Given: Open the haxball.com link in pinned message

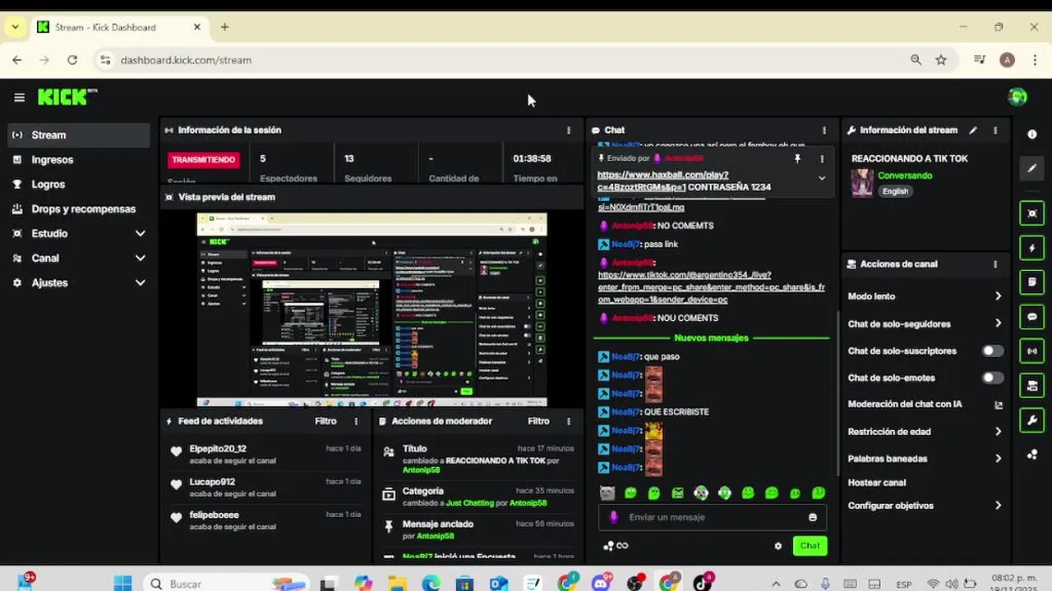Looking at the screenshot, I should [x=663, y=181].
